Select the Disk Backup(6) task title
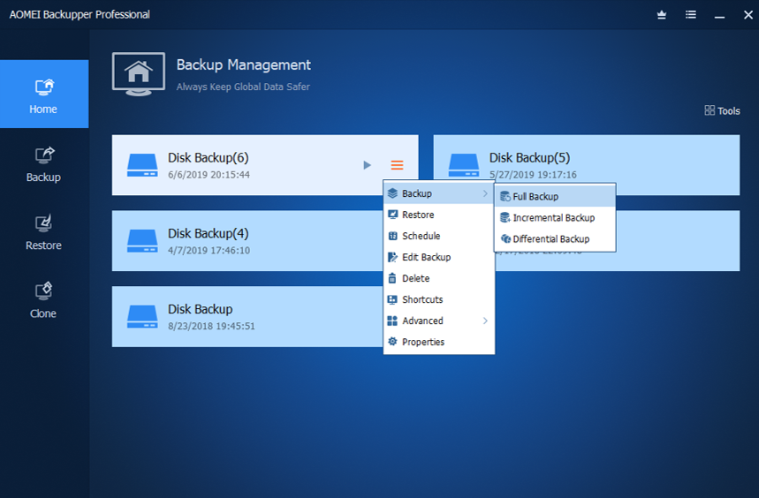 pyautogui.click(x=209, y=158)
